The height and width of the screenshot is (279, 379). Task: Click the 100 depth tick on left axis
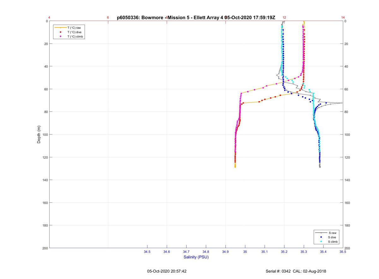[x=45, y=135]
